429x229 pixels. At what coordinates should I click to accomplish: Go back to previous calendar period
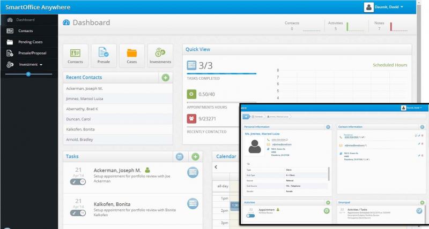pos(216,167)
